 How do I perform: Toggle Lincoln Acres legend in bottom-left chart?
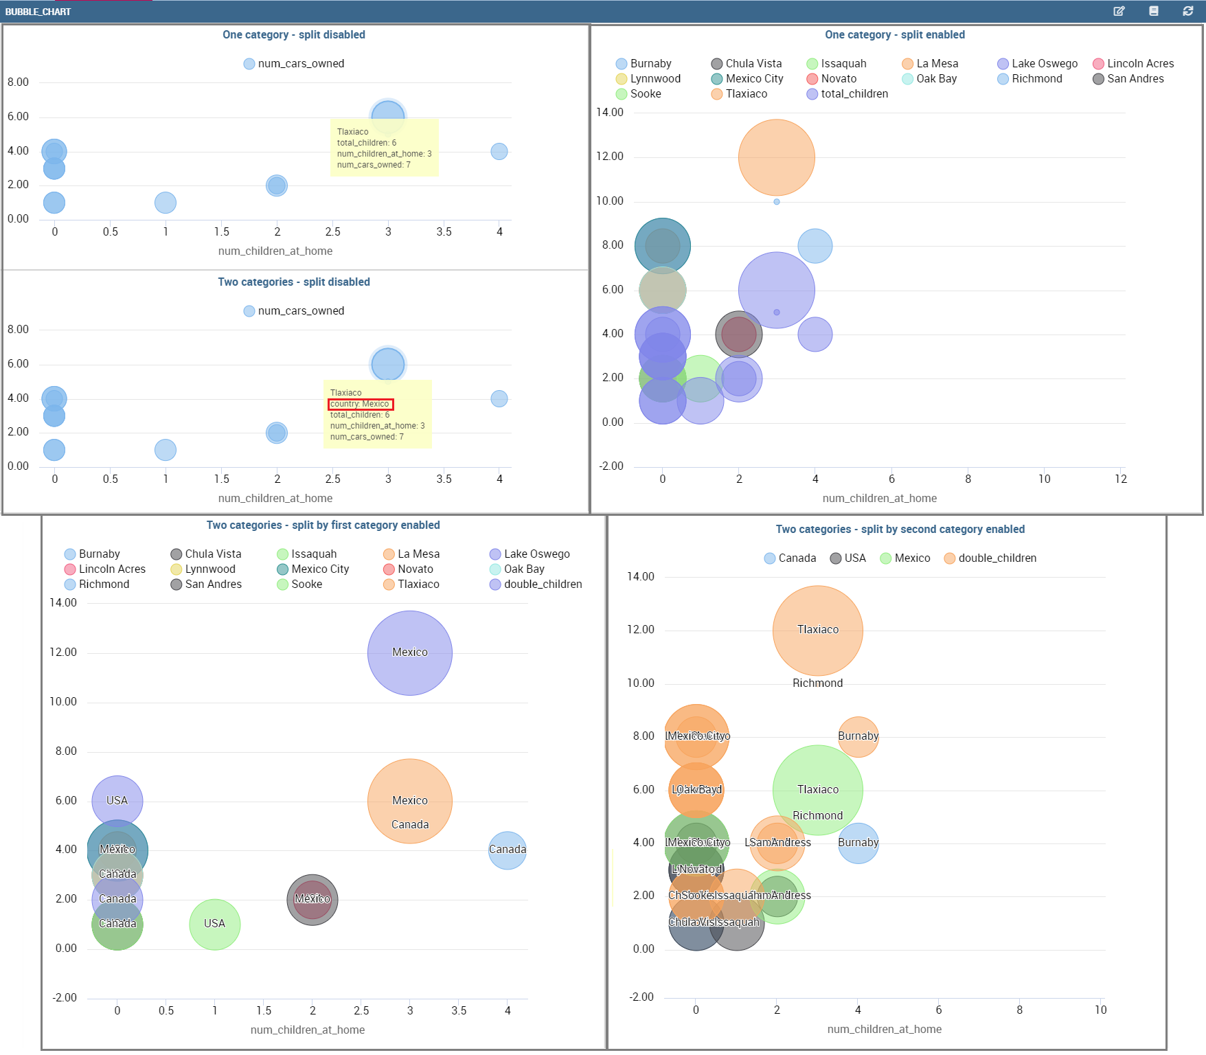coord(104,569)
